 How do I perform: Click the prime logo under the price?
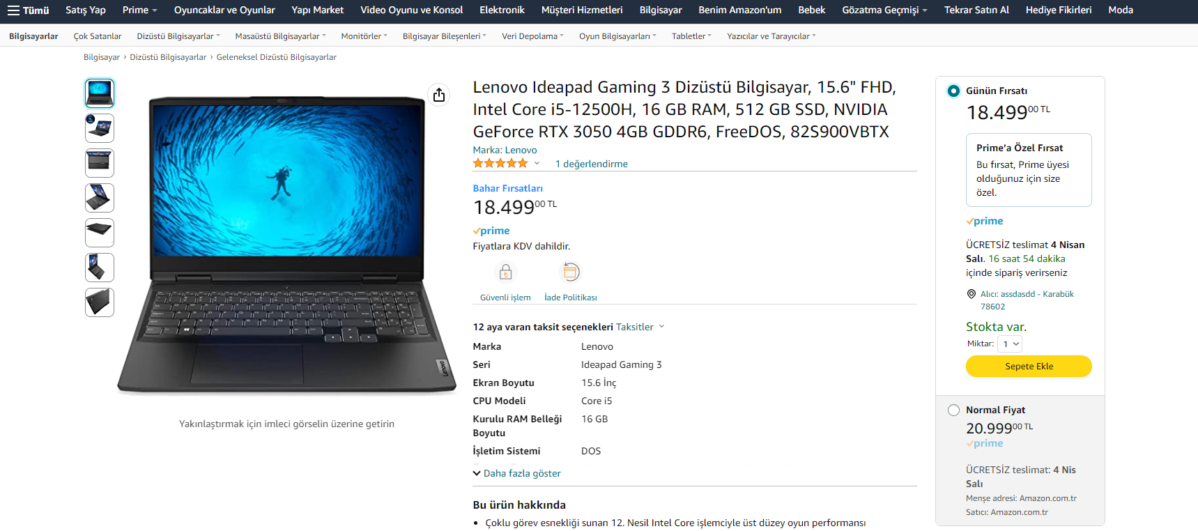(x=491, y=231)
